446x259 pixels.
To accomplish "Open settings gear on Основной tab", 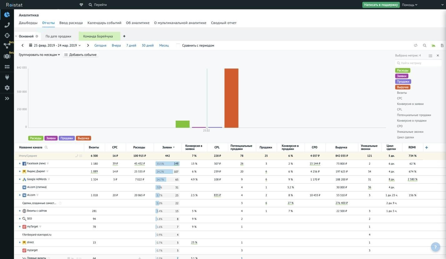I will click(37, 36).
